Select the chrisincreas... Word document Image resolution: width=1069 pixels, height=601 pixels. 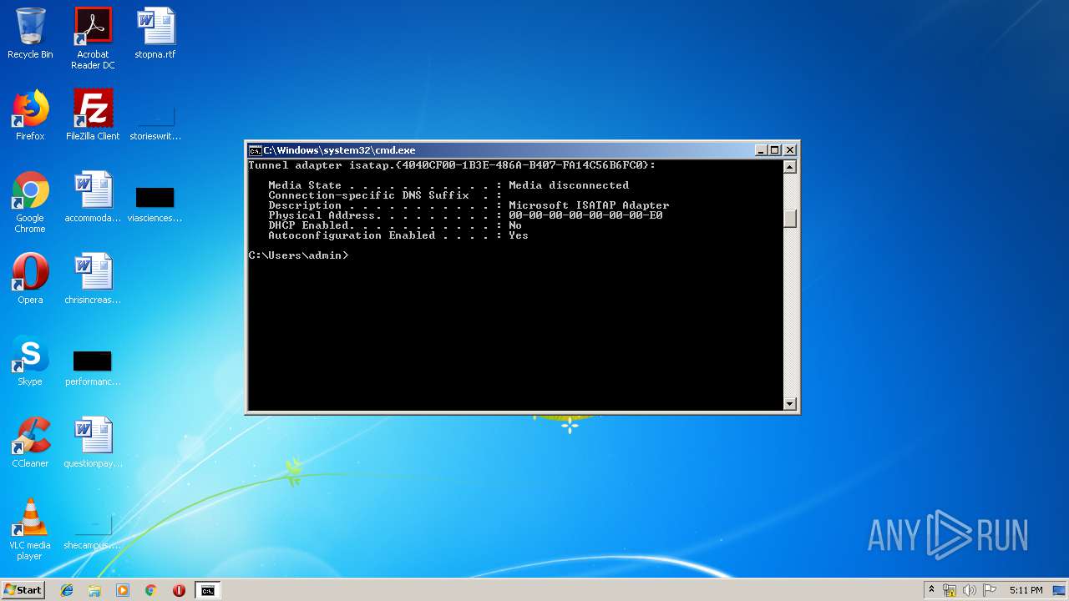(x=93, y=279)
